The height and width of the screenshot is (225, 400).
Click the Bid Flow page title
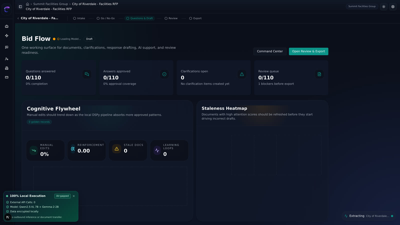click(36, 39)
